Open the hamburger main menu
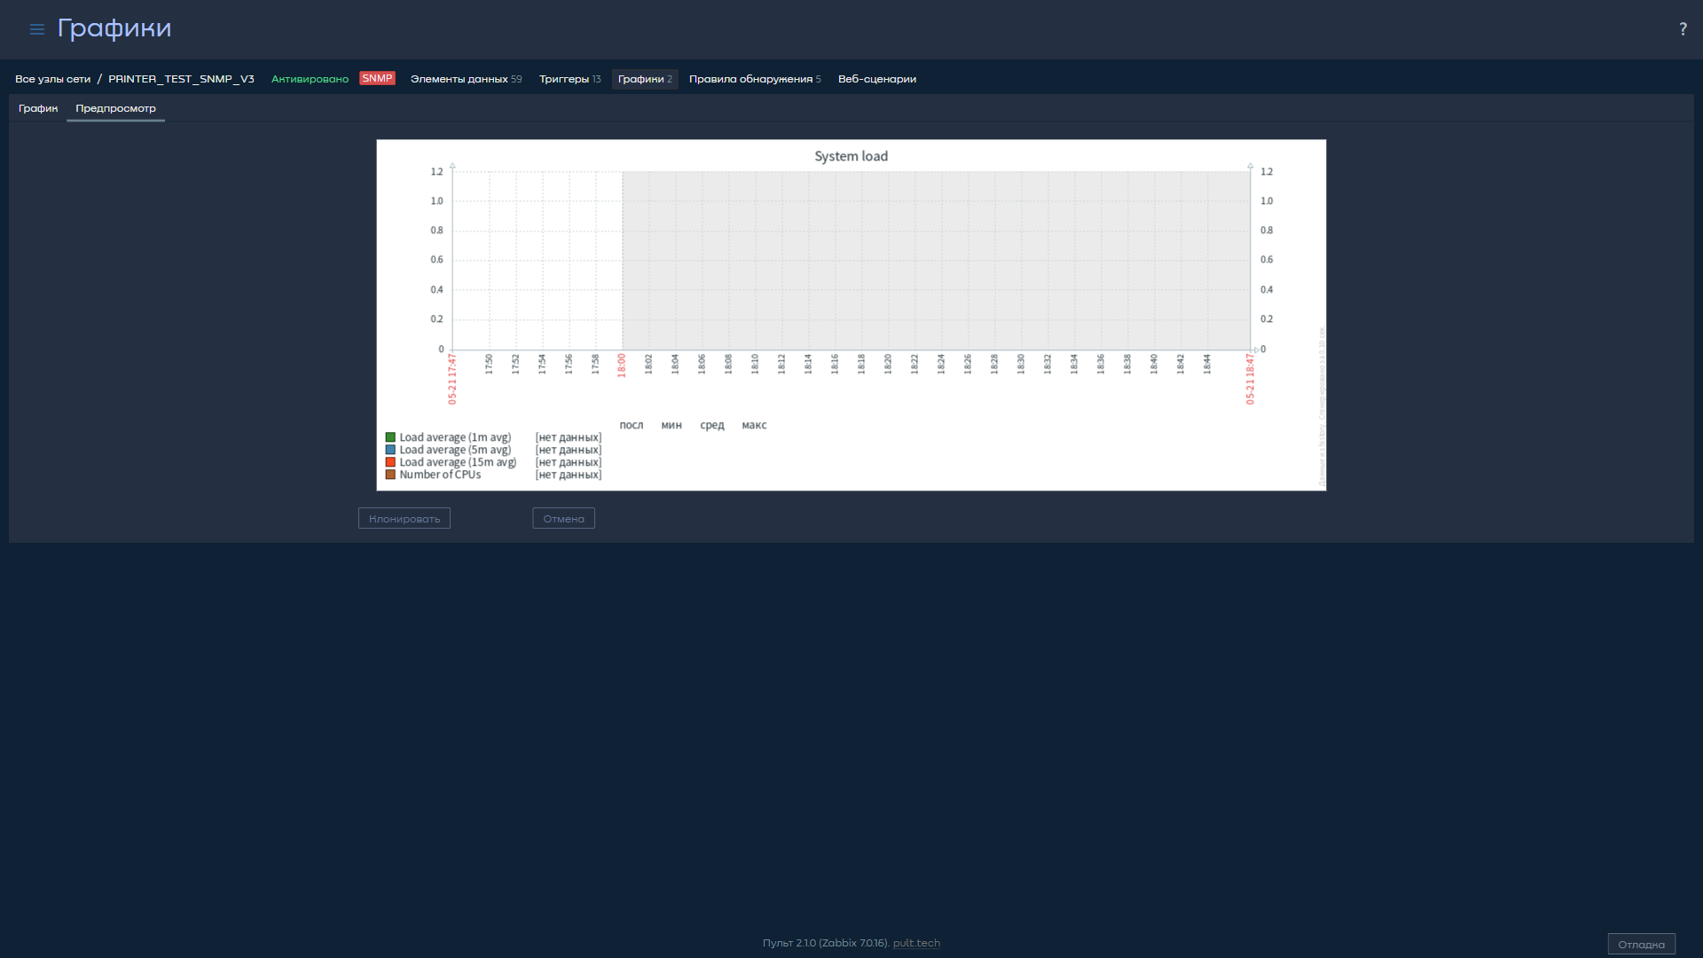1703x958 pixels. [x=36, y=29]
